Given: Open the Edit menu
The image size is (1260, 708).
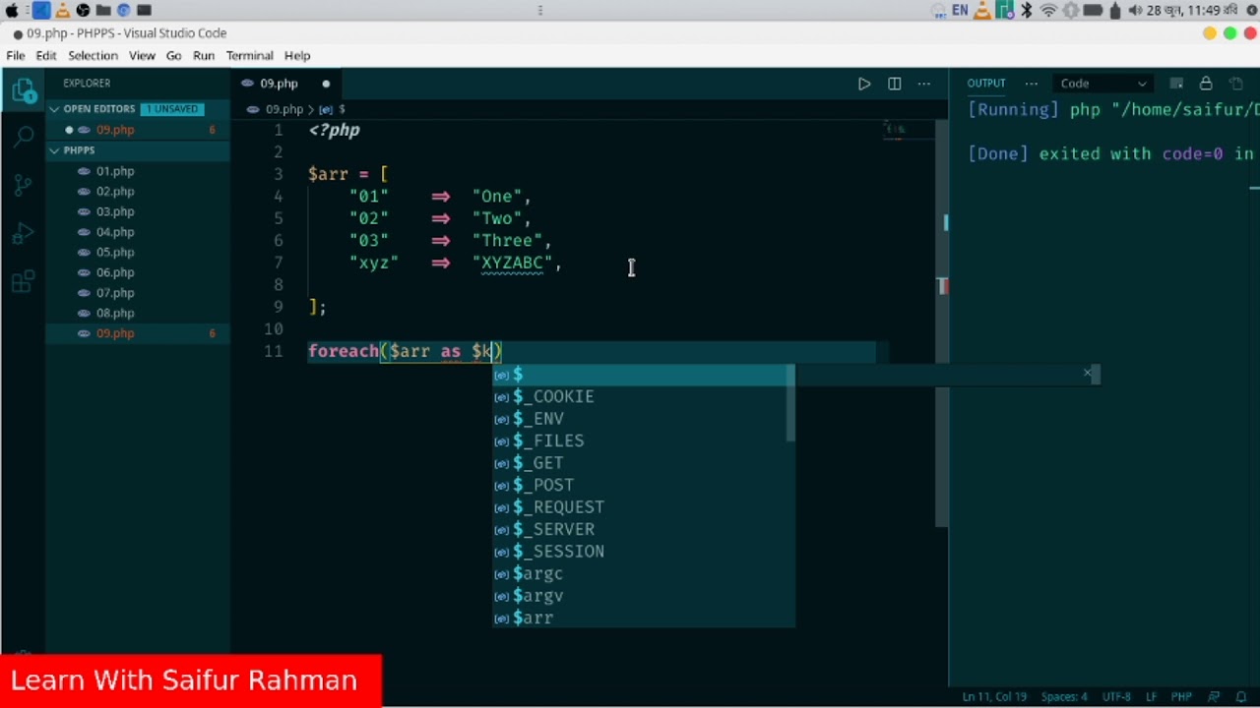Looking at the screenshot, I should (x=46, y=56).
